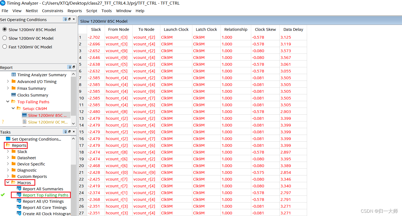Image resolution: width=402 pixels, height=216 pixels.
Task: Click the Create All Clock Histograms macro icon
Action: pos(19,213)
